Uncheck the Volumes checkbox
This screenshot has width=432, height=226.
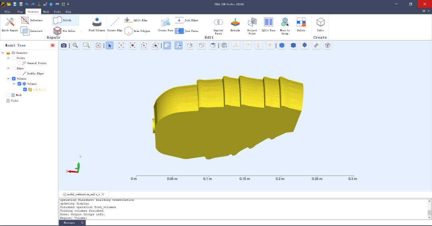pos(14,79)
